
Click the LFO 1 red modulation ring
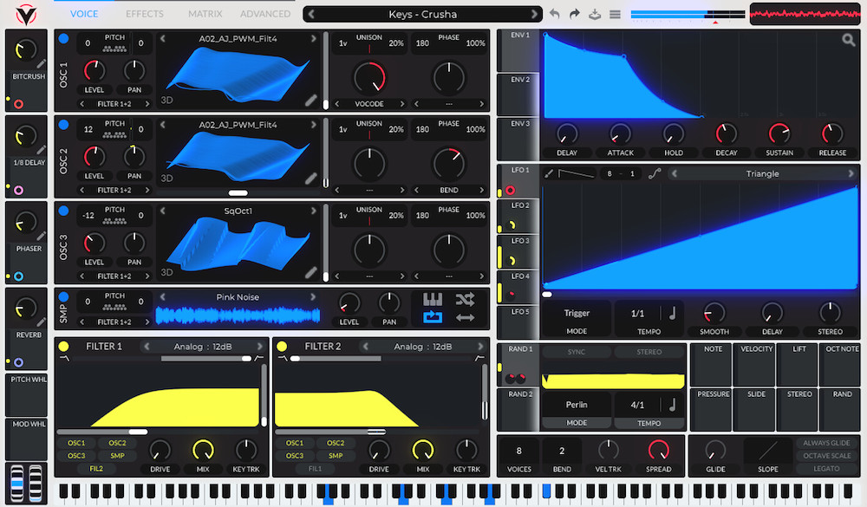(x=510, y=190)
